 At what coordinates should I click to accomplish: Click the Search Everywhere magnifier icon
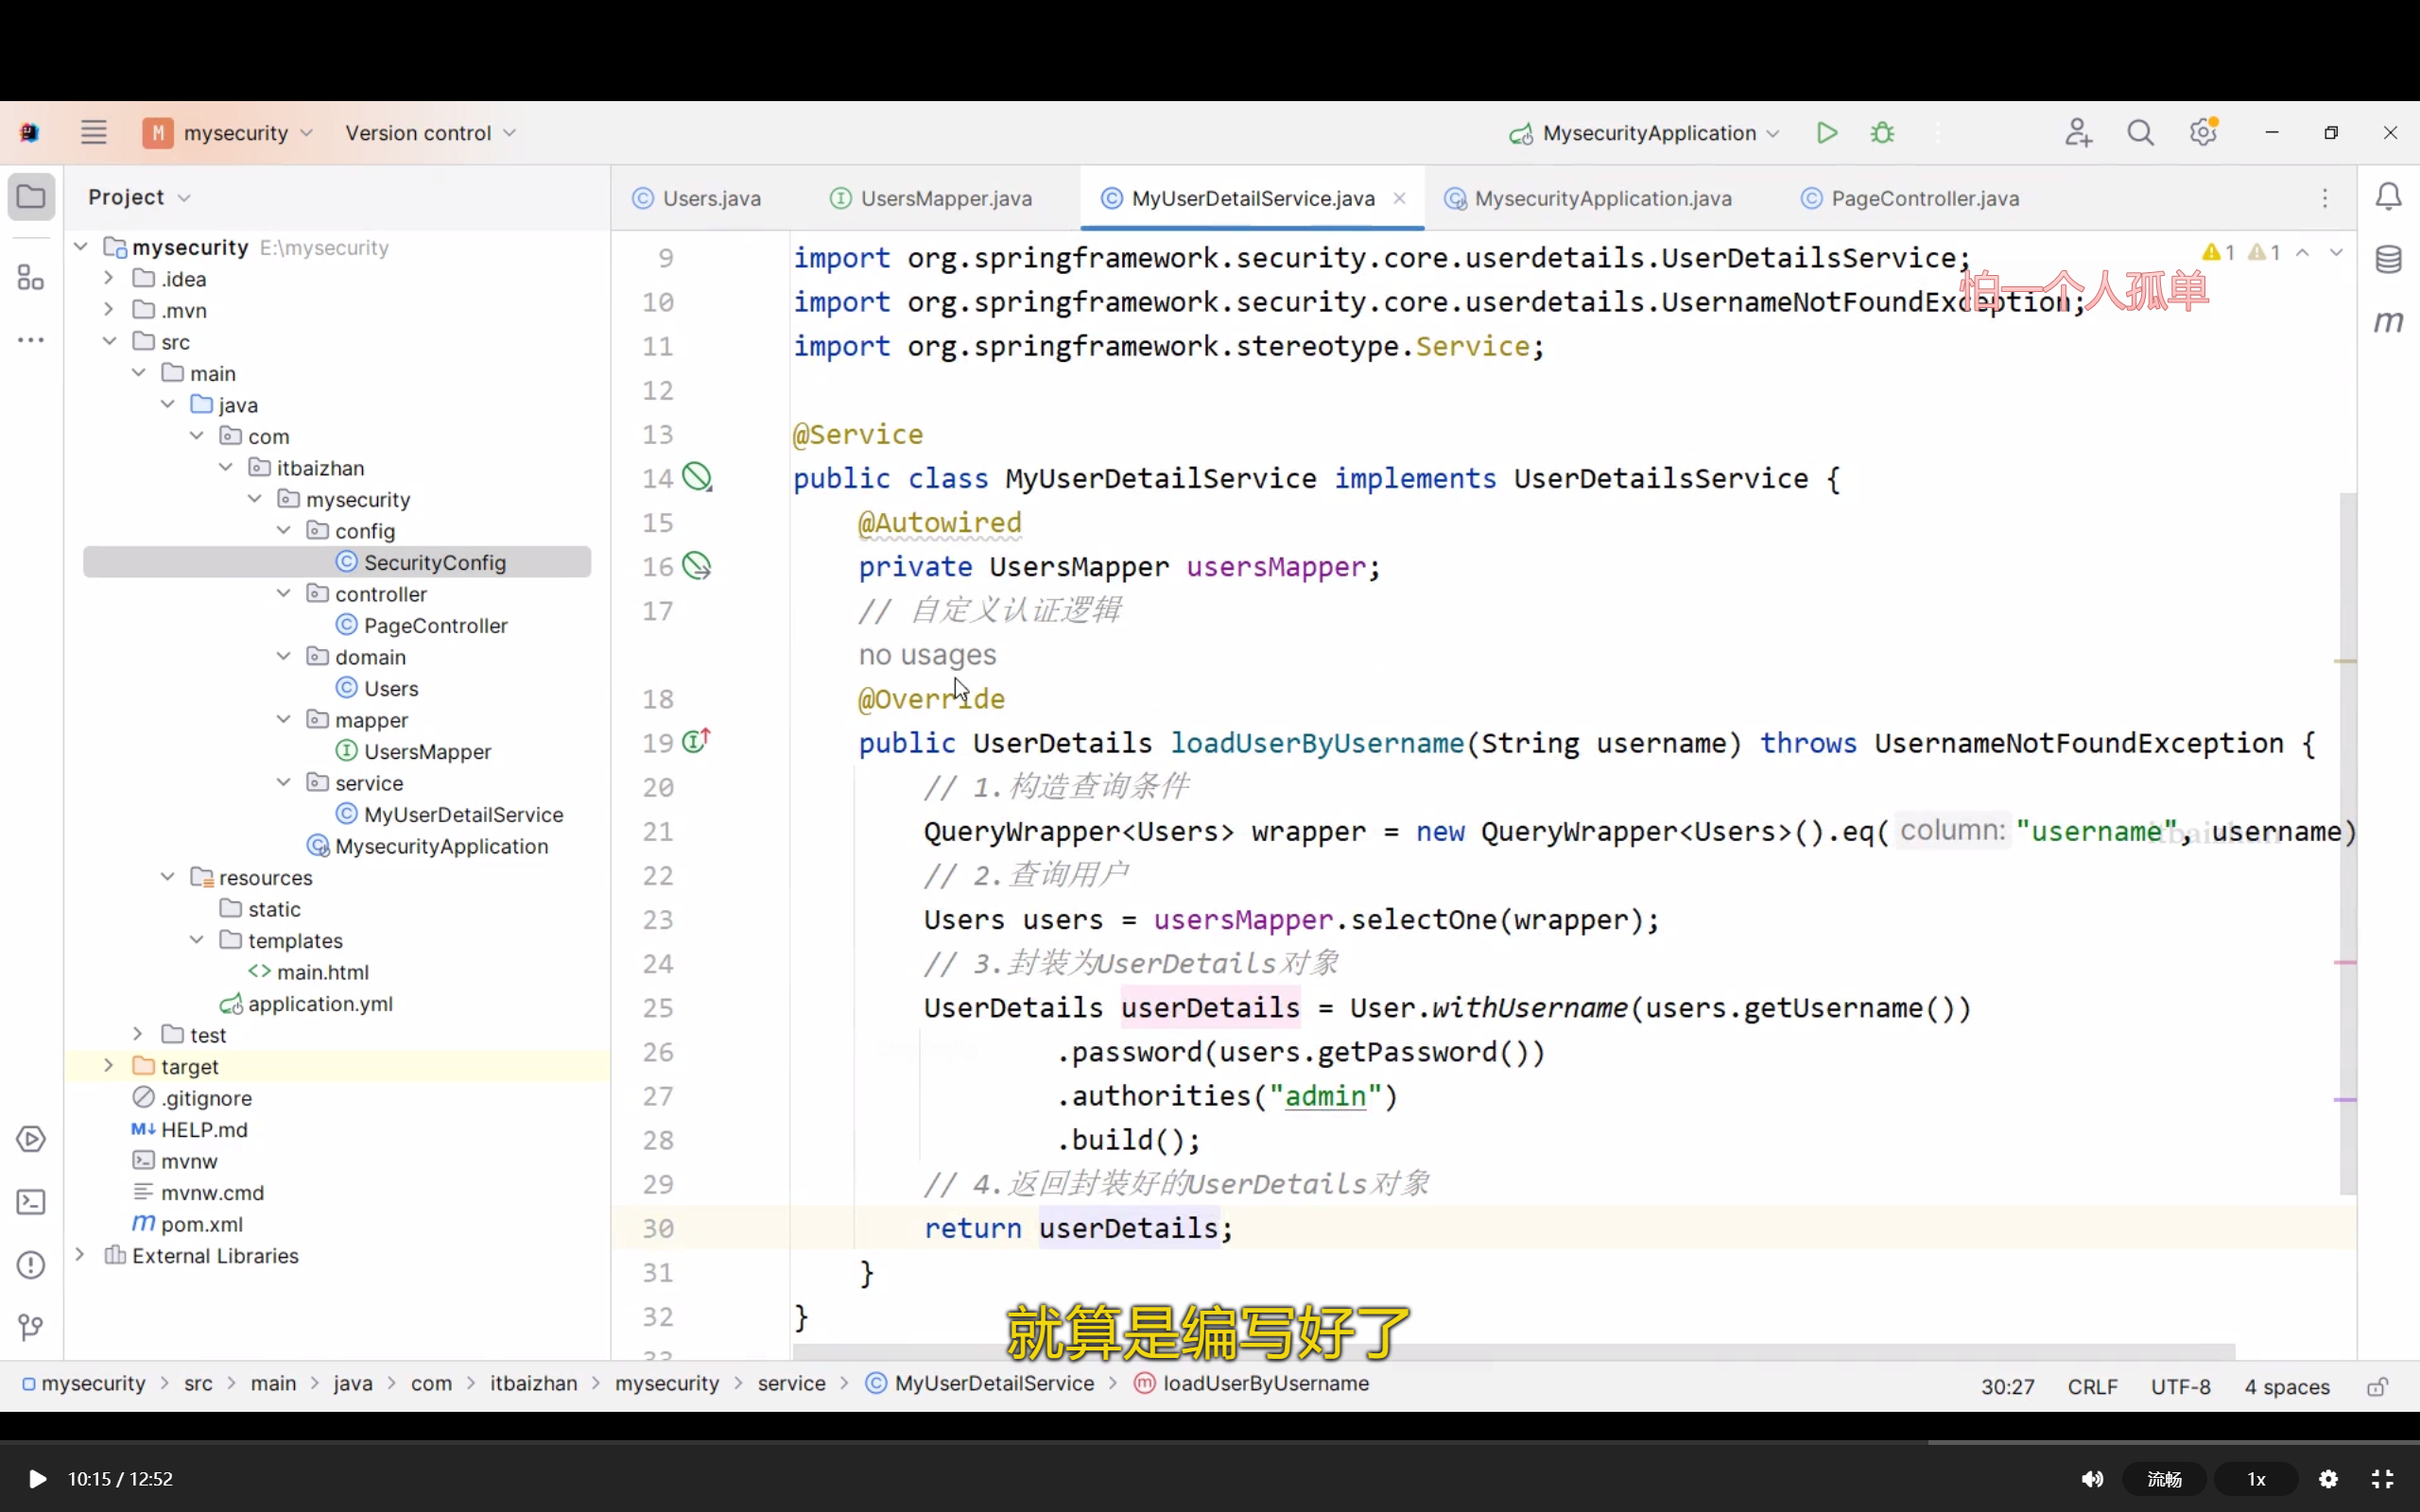click(x=2140, y=133)
